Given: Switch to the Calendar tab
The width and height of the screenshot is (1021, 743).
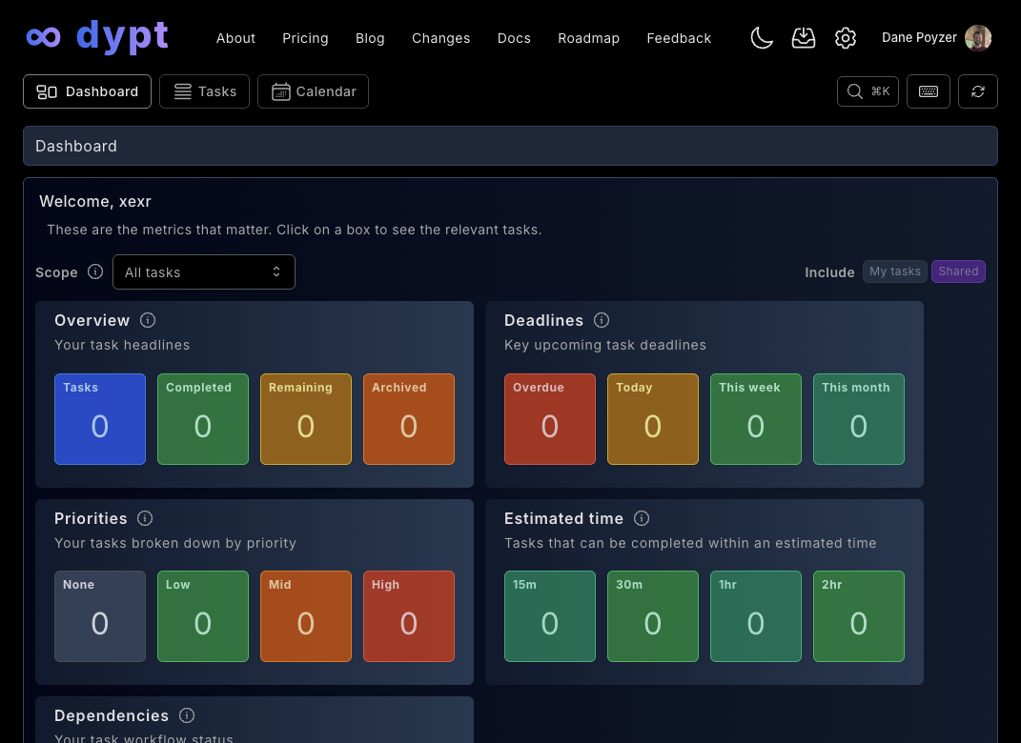Looking at the screenshot, I should tap(313, 91).
